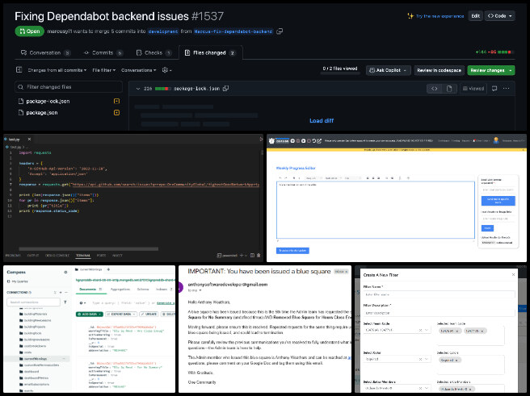This screenshot has width=530, height=396.
Task: Open the Commits tab
Action: coord(103,52)
